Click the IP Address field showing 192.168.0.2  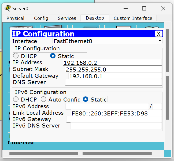coord(112,63)
